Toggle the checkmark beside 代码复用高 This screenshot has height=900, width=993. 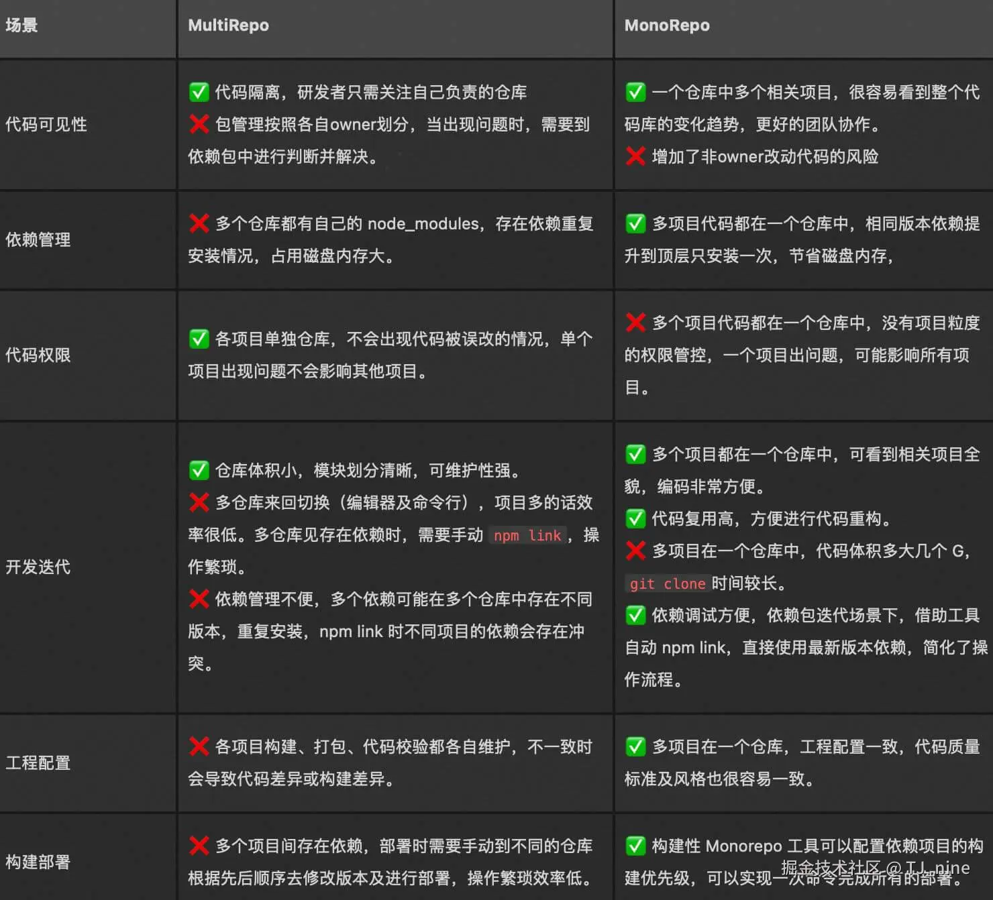coord(635,518)
